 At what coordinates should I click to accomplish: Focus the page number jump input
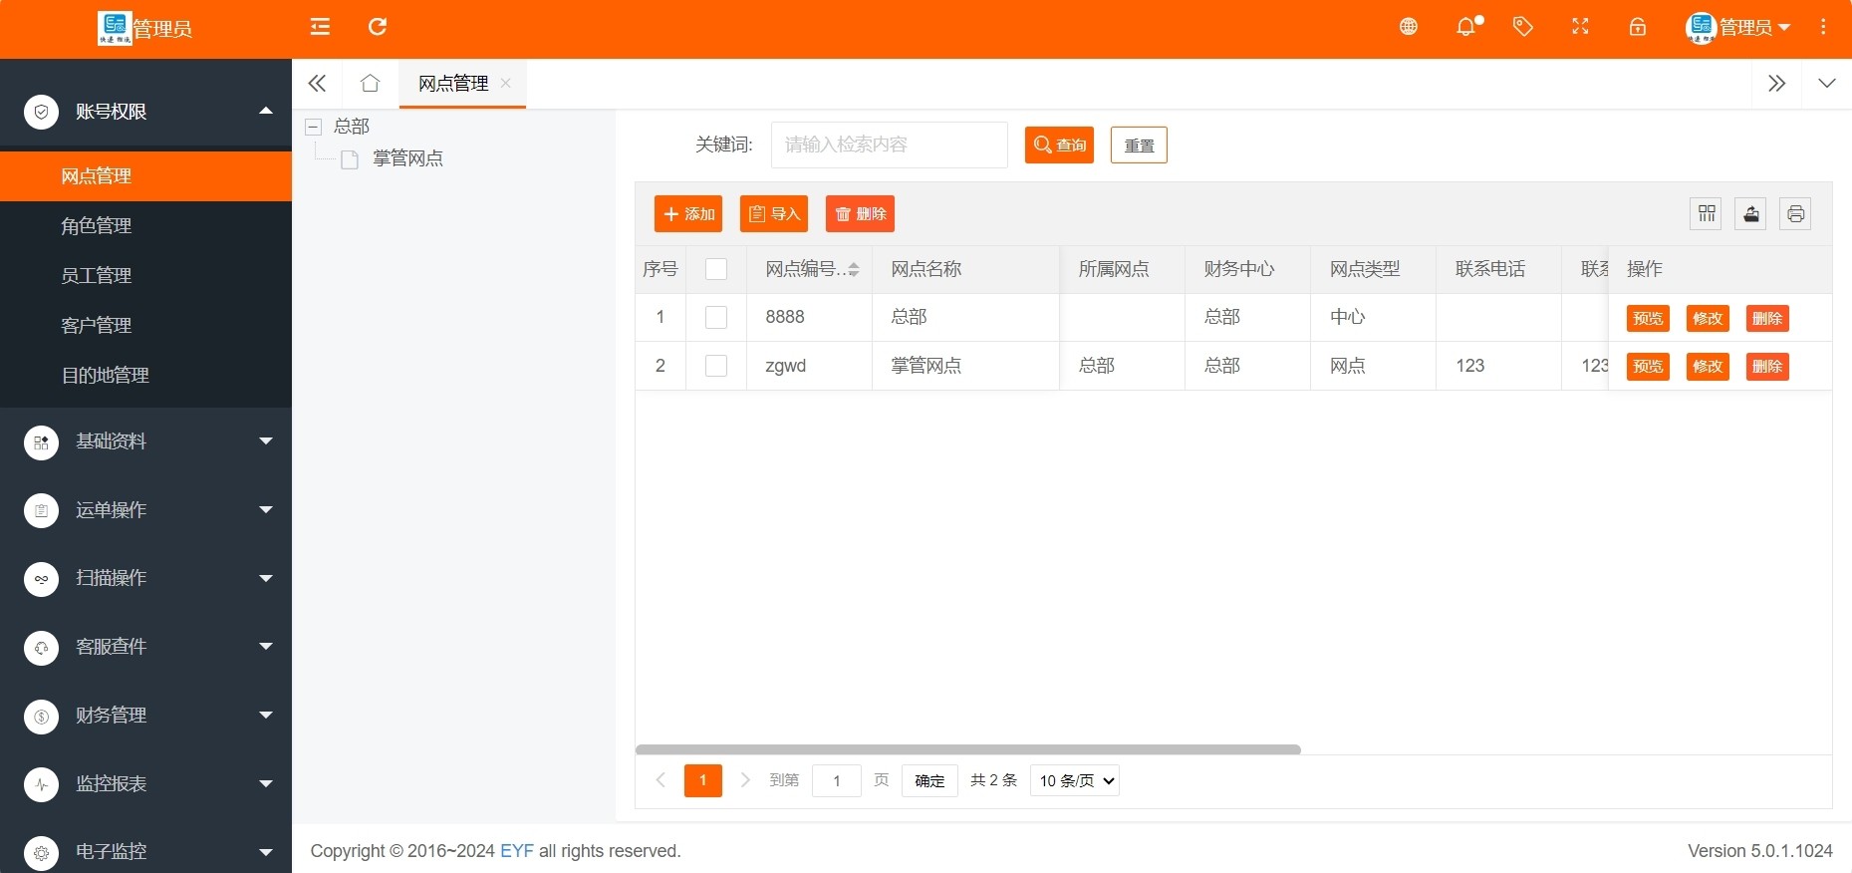point(837,780)
